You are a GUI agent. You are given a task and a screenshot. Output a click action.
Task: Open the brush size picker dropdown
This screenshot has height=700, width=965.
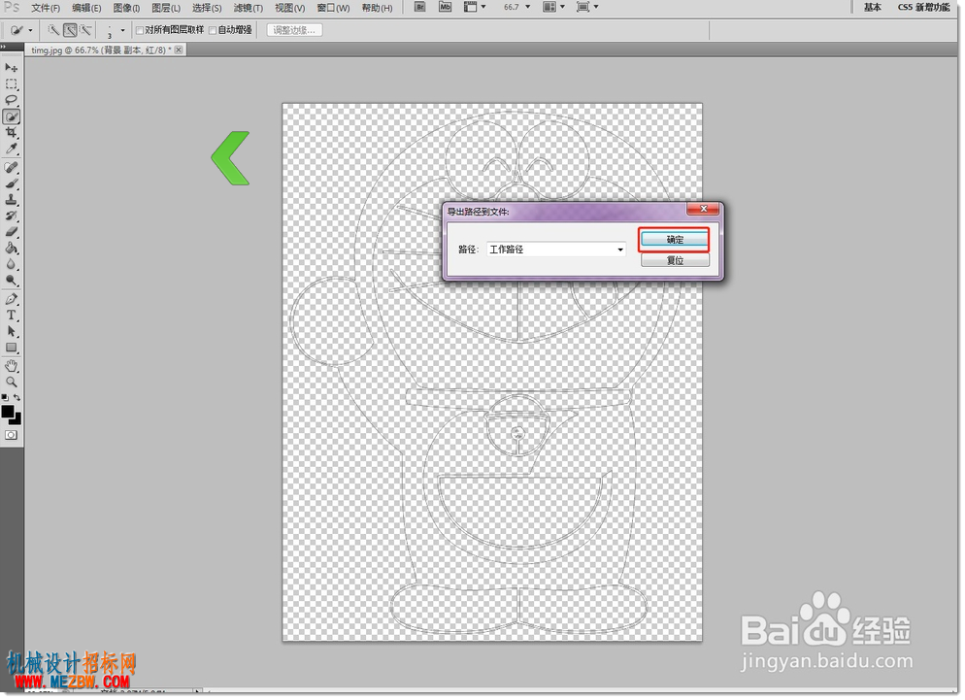[x=122, y=30]
